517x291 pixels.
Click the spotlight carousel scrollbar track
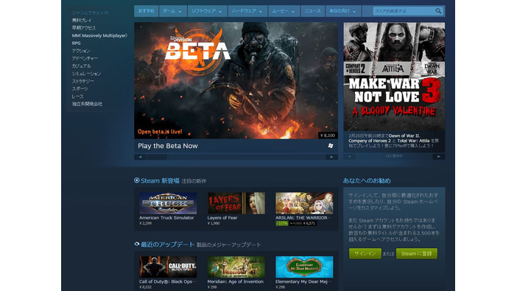point(394,156)
